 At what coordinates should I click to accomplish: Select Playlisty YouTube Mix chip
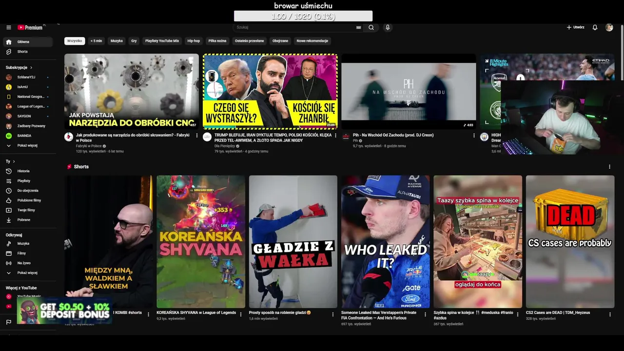click(x=162, y=41)
